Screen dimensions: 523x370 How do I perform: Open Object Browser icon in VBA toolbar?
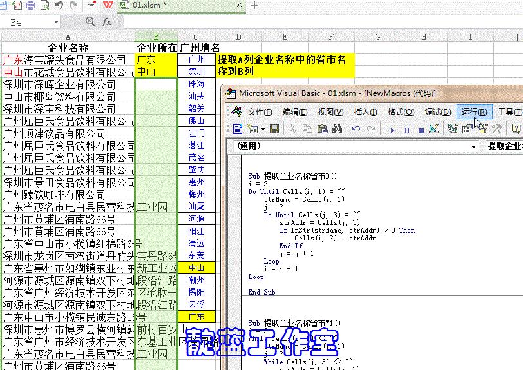tap(482, 129)
